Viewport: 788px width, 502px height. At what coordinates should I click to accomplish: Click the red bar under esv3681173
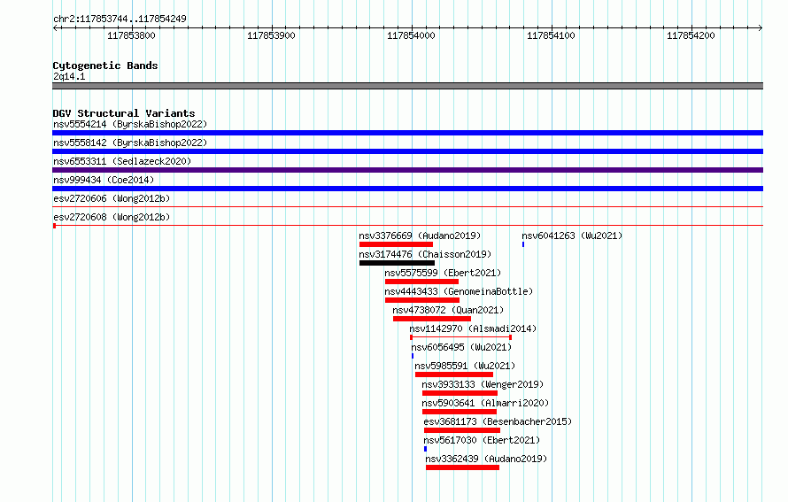click(462, 430)
